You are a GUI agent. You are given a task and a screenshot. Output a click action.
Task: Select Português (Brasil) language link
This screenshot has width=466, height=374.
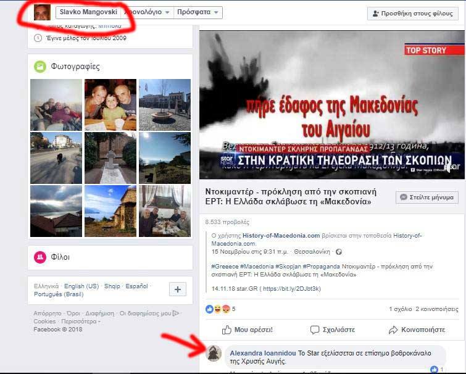(59, 294)
